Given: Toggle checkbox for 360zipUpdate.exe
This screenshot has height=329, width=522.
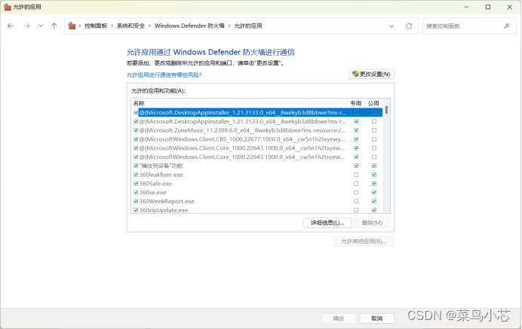Looking at the screenshot, I should 136,210.
